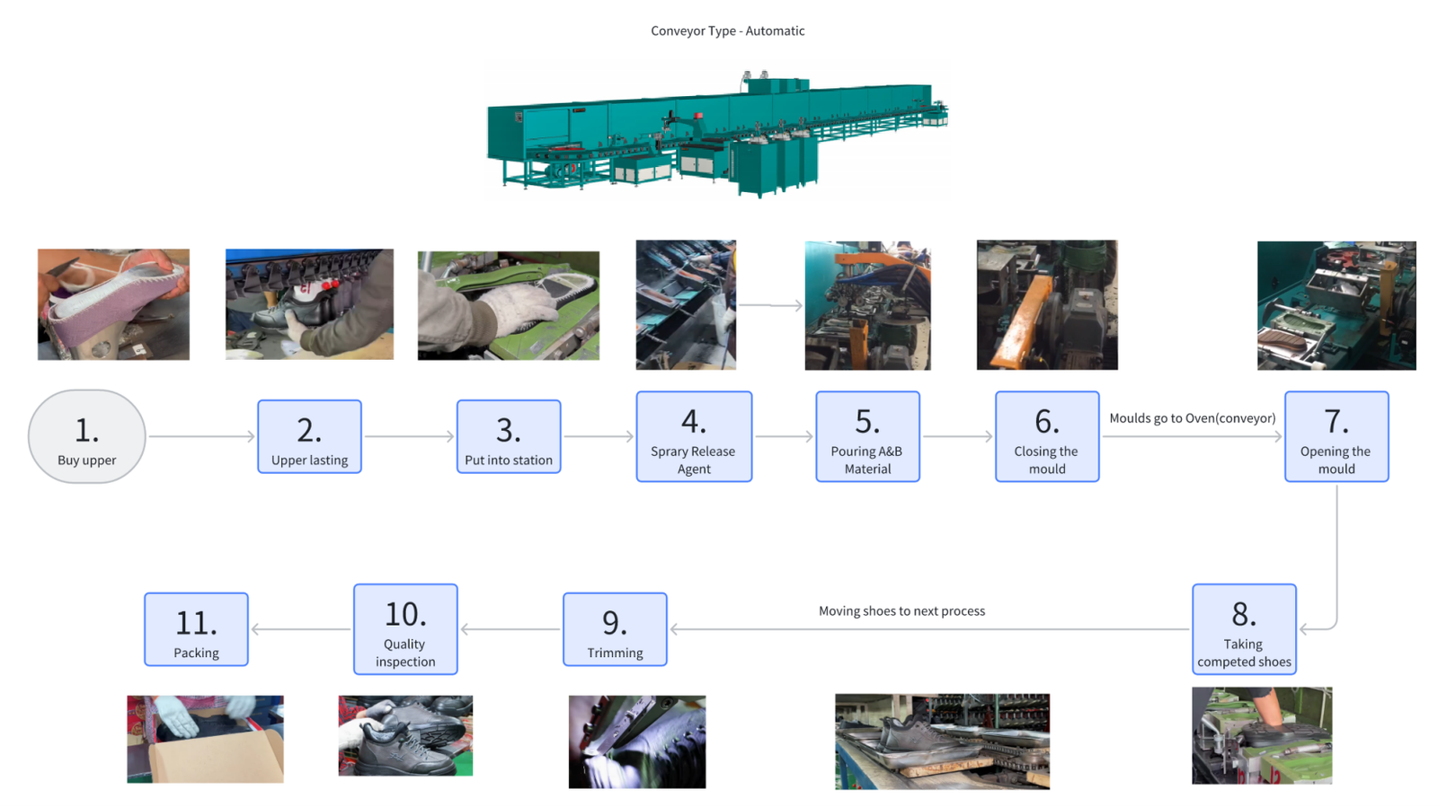Image resolution: width=1438 pixels, height=807 pixels.
Task: Select the "2. Upper lasting" step box
Action: click(x=309, y=436)
